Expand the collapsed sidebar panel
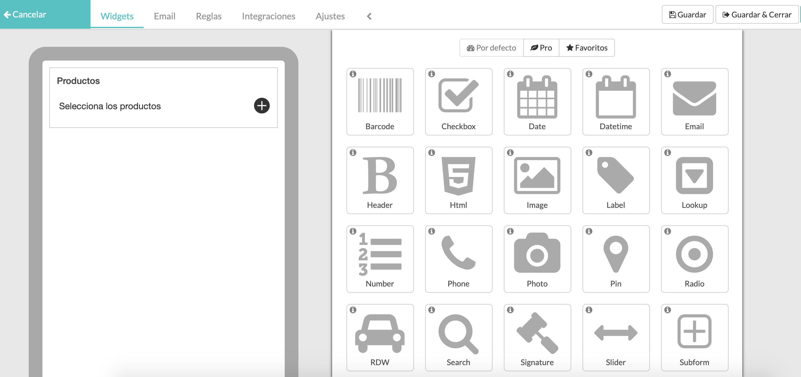This screenshot has width=801, height=377. [x=369, y=15]
